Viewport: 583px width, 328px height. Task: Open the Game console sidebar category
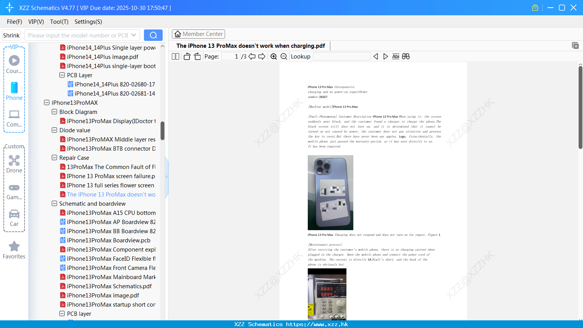[14, 192]
